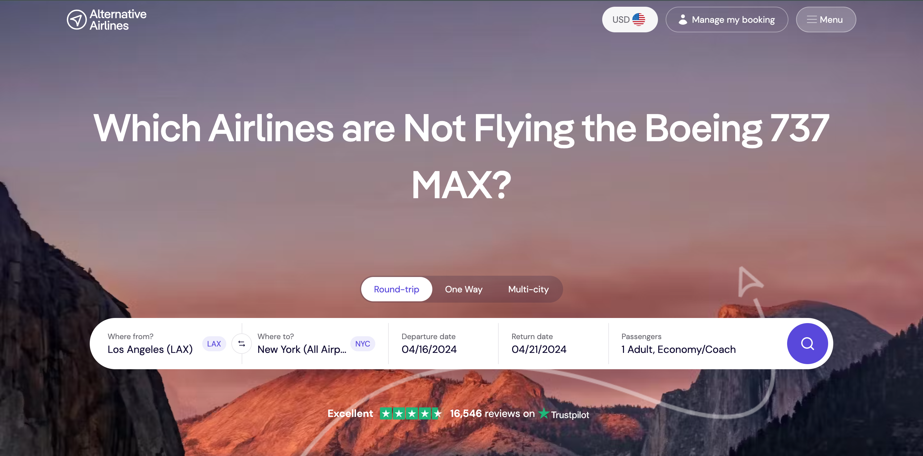Click the Alternative Airlines paper plane logo
Image resolution: width=923 pixels, height=456 pixels.
pos(76,20)
